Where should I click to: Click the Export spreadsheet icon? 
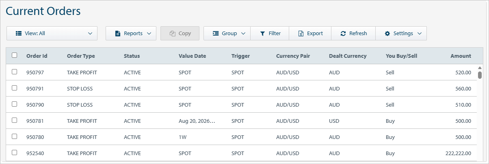point(301,34)
